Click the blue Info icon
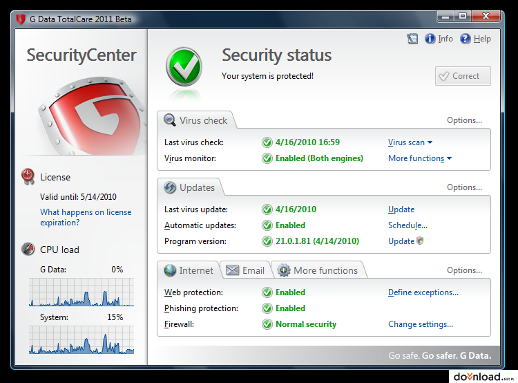The image size is (518, 383). point(430,39)
